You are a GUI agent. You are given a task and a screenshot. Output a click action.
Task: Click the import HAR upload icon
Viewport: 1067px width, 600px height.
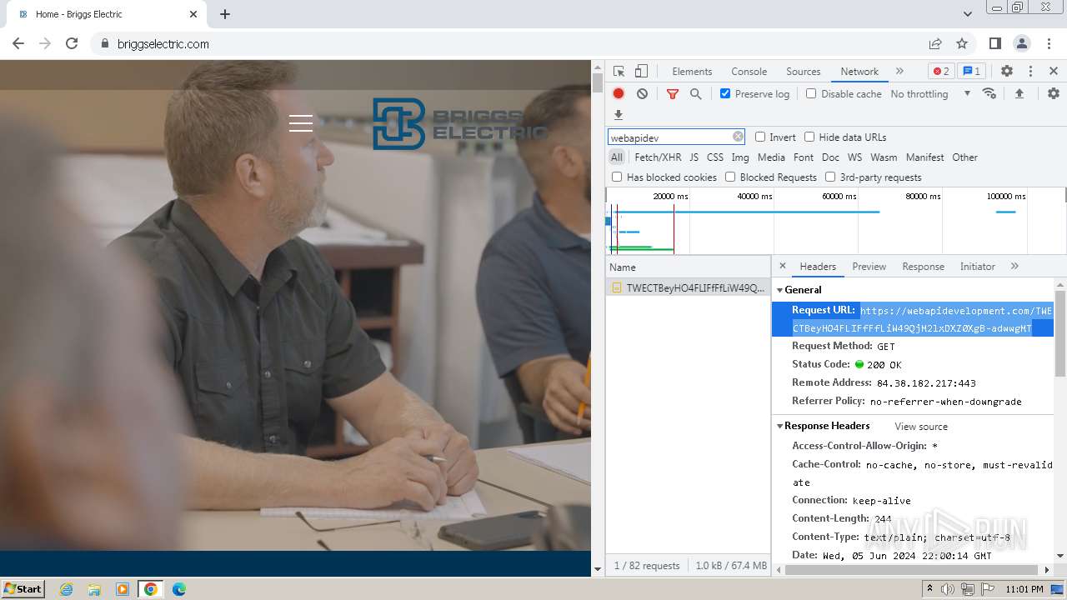[x=1019, y=93]
